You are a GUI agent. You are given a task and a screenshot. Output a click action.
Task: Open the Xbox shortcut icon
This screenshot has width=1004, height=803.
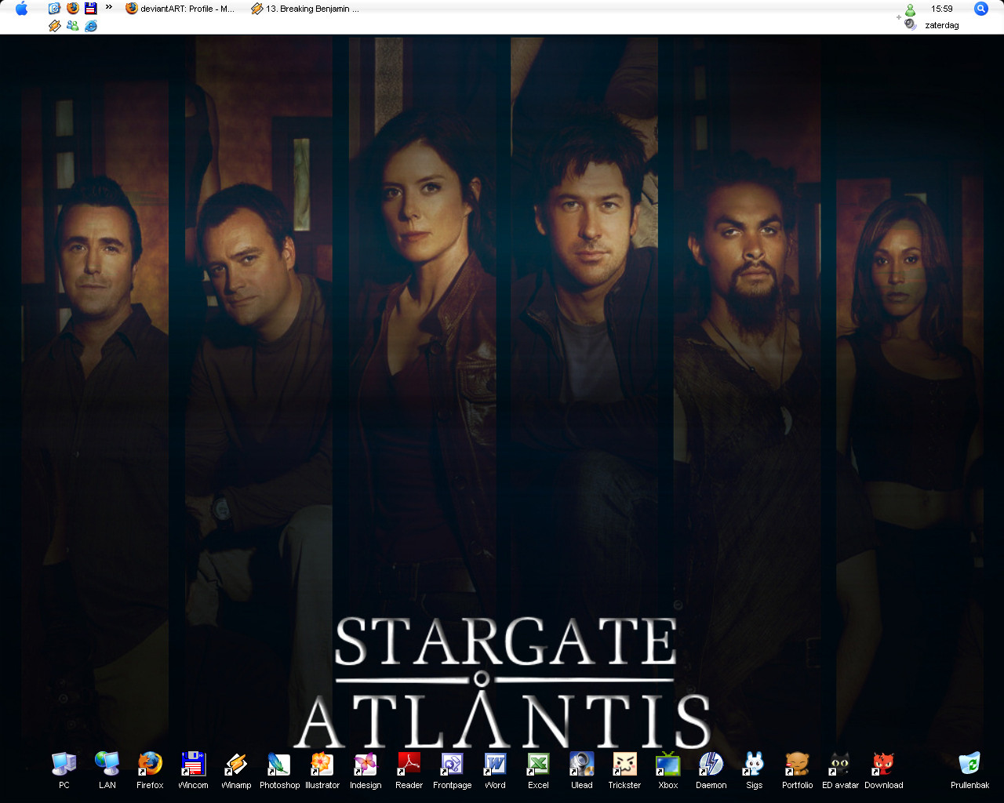668,765
